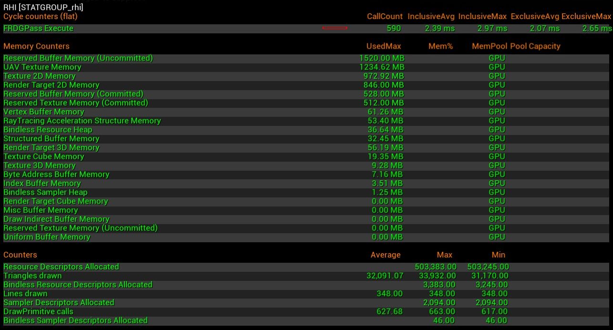
Task: Select Reserved Buffer Memory (Uncommitted) row
Action: pos(306,58)
